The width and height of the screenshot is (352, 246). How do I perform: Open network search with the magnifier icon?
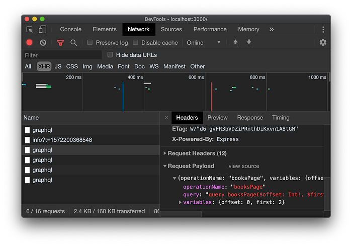pyautogui.click(x=73, y=43)
